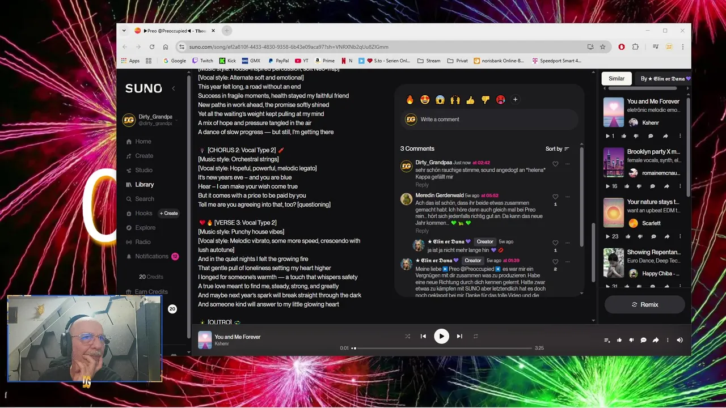This screenshot has height=408, width=726.
Task: Add screaming face emoji reaction
Action: 440,100
